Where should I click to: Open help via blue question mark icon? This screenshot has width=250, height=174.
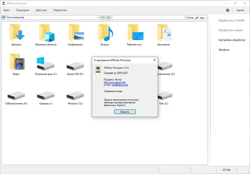coord(228,10)
